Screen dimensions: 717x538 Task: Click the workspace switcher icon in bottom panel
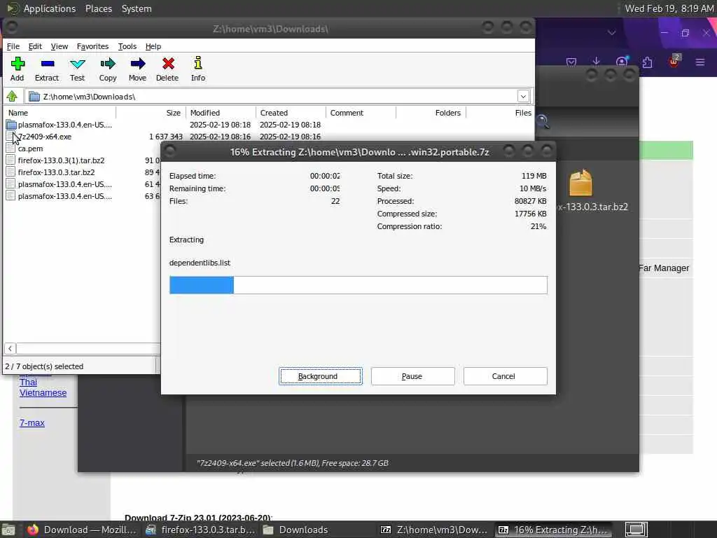tap(636, 530)
